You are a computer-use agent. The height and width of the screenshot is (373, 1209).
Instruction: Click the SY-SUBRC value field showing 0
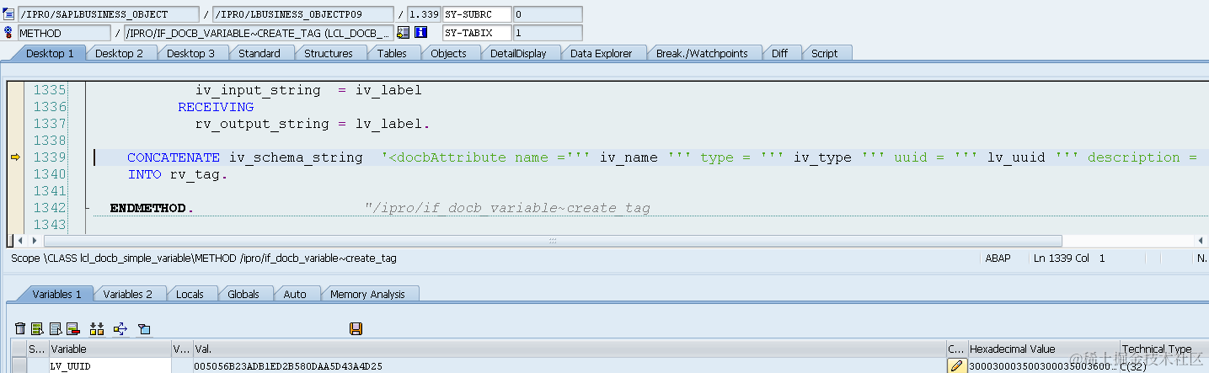[x=548, y=14]
